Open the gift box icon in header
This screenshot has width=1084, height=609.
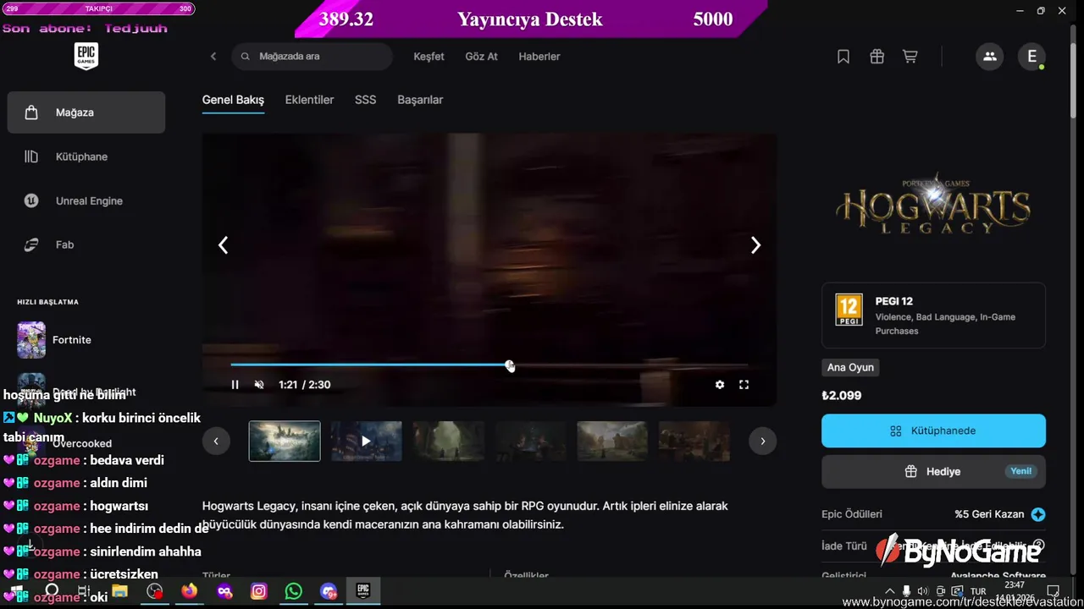877,57
